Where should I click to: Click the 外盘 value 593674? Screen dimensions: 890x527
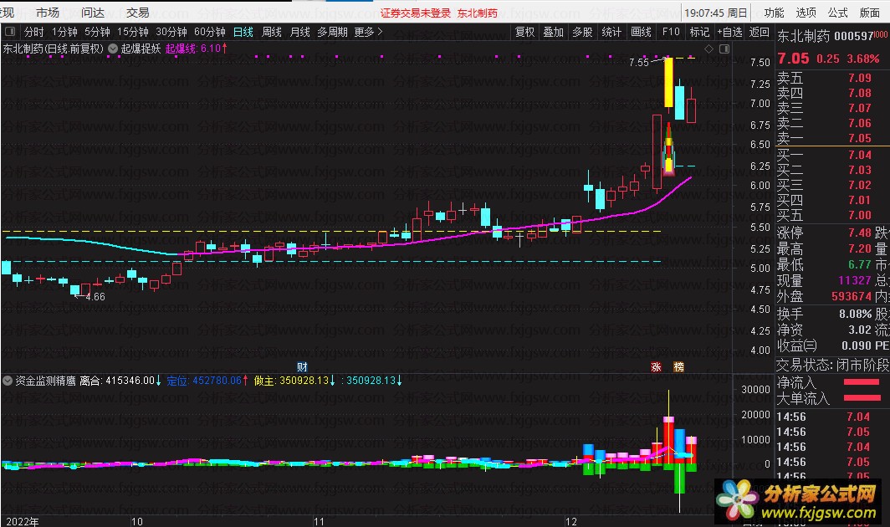tap(852, 296)
